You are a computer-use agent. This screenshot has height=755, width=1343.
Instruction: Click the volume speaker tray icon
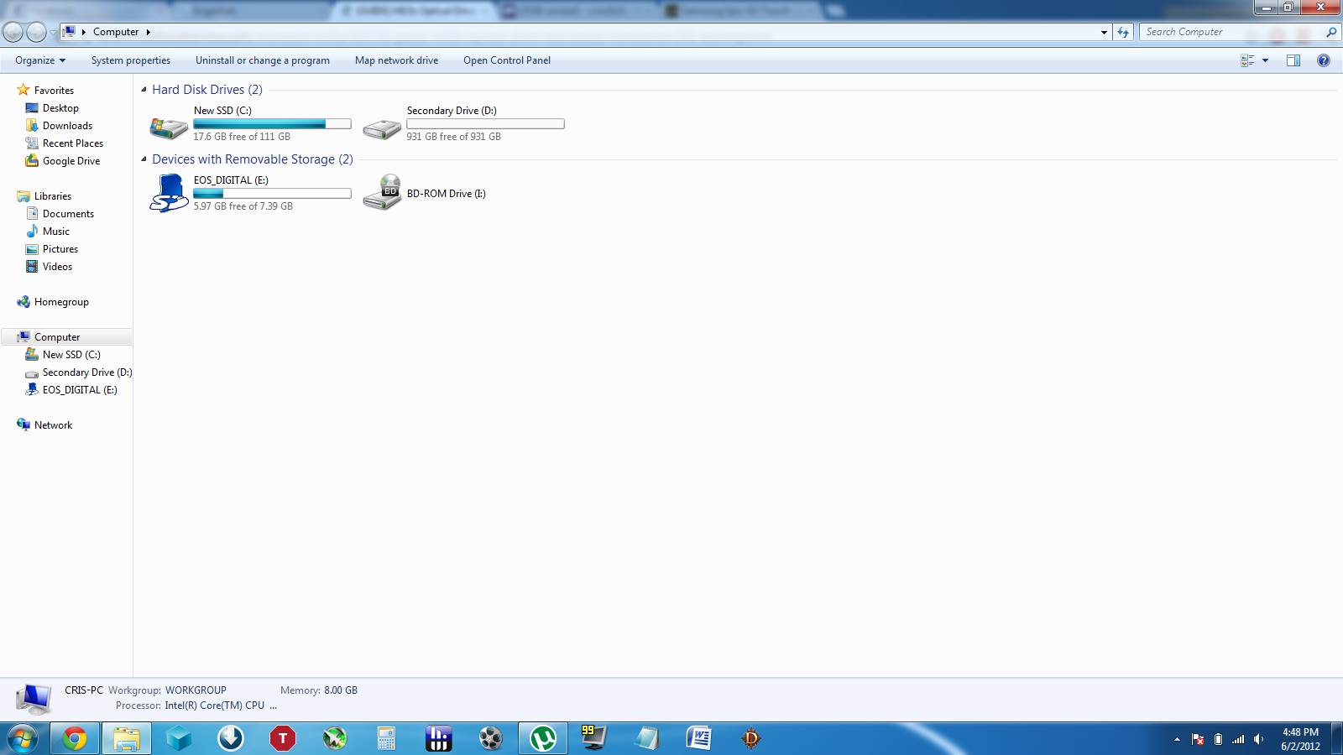tap(1258, 739)
